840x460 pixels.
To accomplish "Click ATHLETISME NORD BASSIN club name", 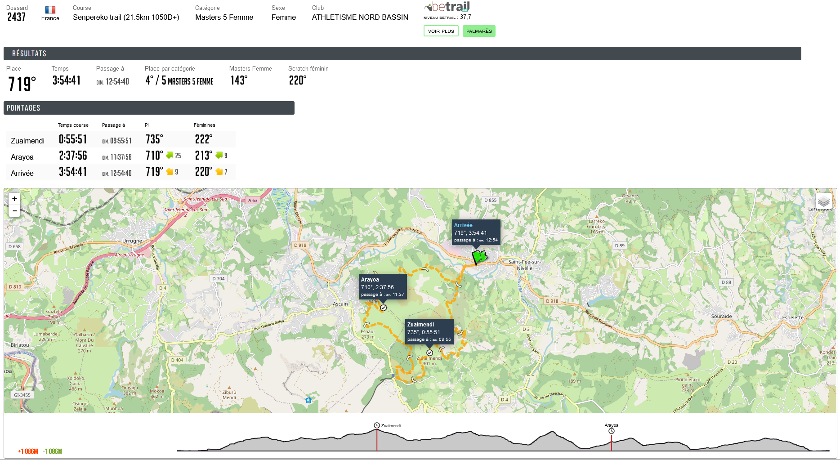I will 360,18.
